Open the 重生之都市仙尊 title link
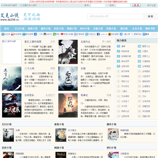The height and width of the screenshot is (158, 158). (33, 42)
